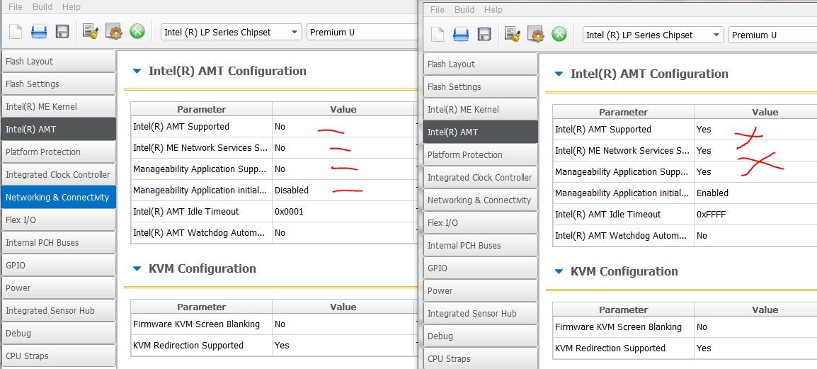Select Intel(R) ME Kernel tab in left window
The width and height of the screenshot is (817, 369).
pos(58,106)
